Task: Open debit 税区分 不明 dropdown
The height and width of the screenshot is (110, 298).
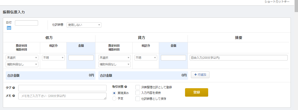Action: pyautogui.click(x=53, y=58)
